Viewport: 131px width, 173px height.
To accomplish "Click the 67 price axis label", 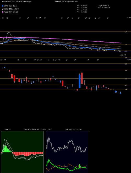I will tap(125, 32).
